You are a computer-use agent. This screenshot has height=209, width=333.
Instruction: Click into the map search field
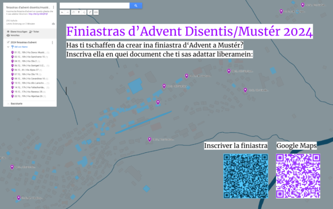[x=94, y=6]
